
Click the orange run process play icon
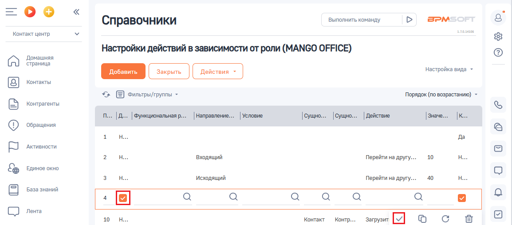point(30,12)
